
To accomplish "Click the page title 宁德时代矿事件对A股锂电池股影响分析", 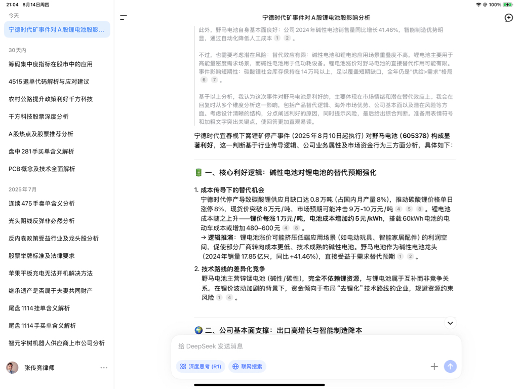I will pyautogui.click(x=316, y=18).
